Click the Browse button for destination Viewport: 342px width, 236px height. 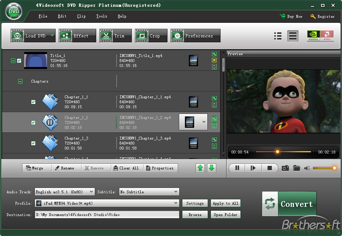(195, 215)
